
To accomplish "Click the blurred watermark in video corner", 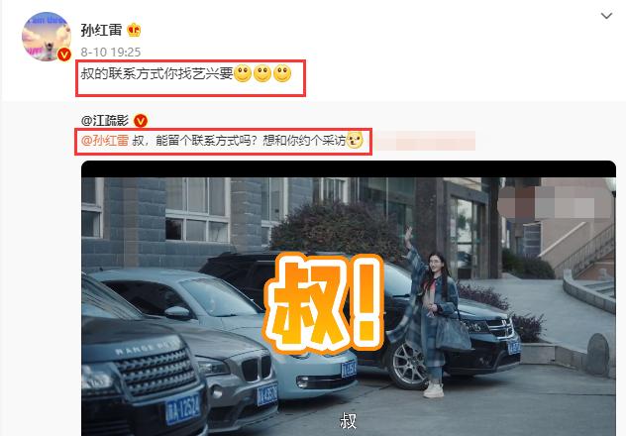I will (x=555, y=202).
